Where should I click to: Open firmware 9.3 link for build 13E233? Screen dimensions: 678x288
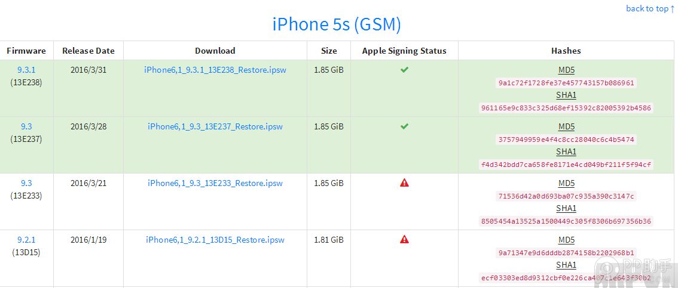pyautogui.click(x=26, y=183)
